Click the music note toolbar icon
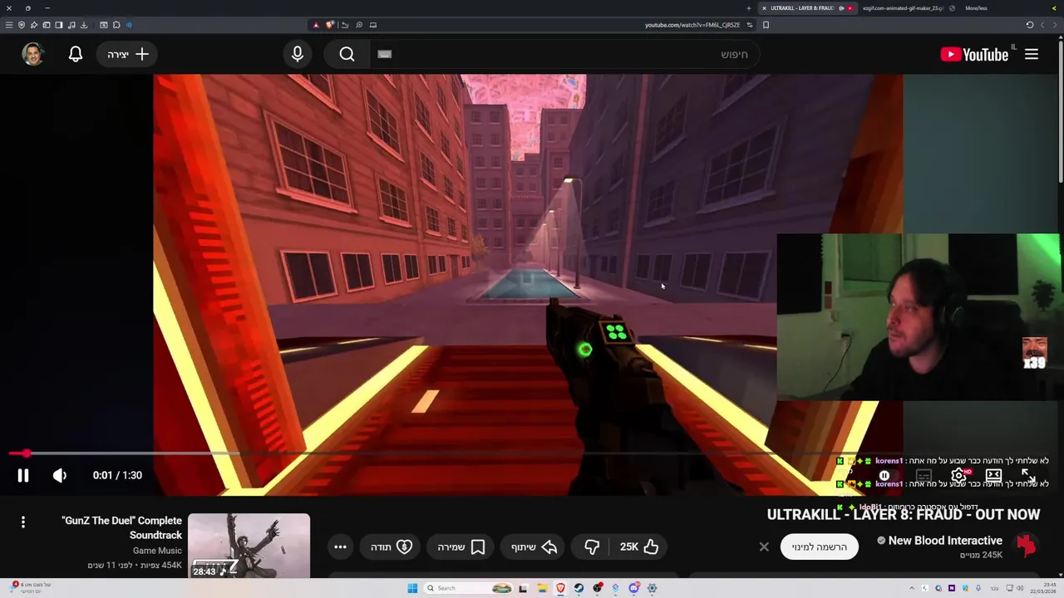The width and height of the screenshot is (1064, 598). click(x=71, y=25)
